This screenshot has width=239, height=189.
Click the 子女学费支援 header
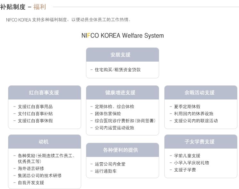tap(201, 142)
